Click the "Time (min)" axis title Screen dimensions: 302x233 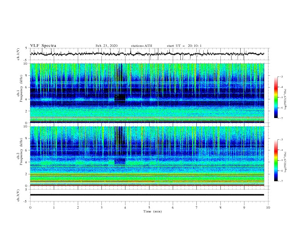[153, 211]
